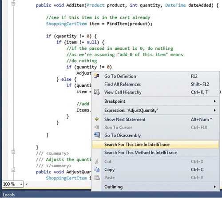Choose Run To Cursor
Screen dimensions: 222x198
click(155, 127)
